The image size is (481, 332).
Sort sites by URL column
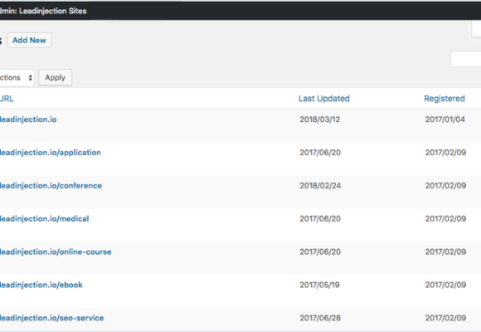[7, 99]
